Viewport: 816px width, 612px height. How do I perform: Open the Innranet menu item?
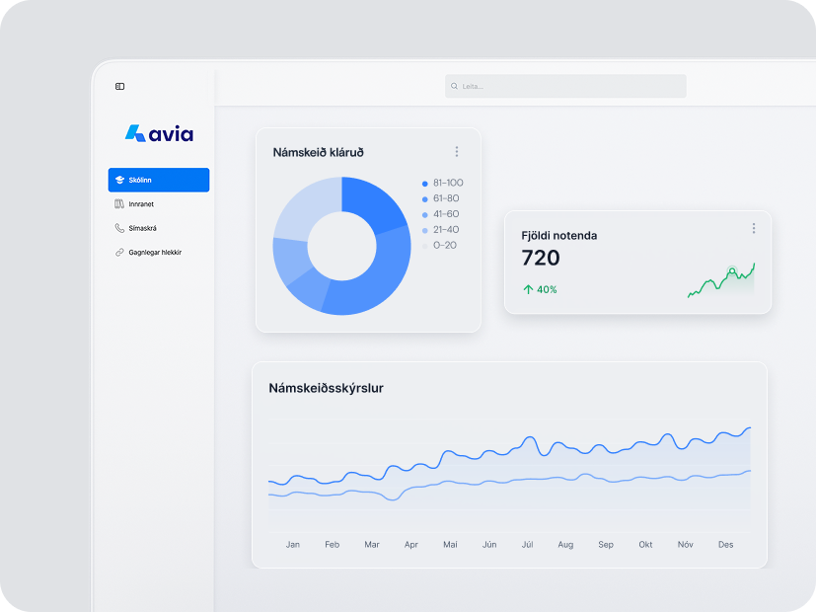pyautogui.click(x=141, y=204)
